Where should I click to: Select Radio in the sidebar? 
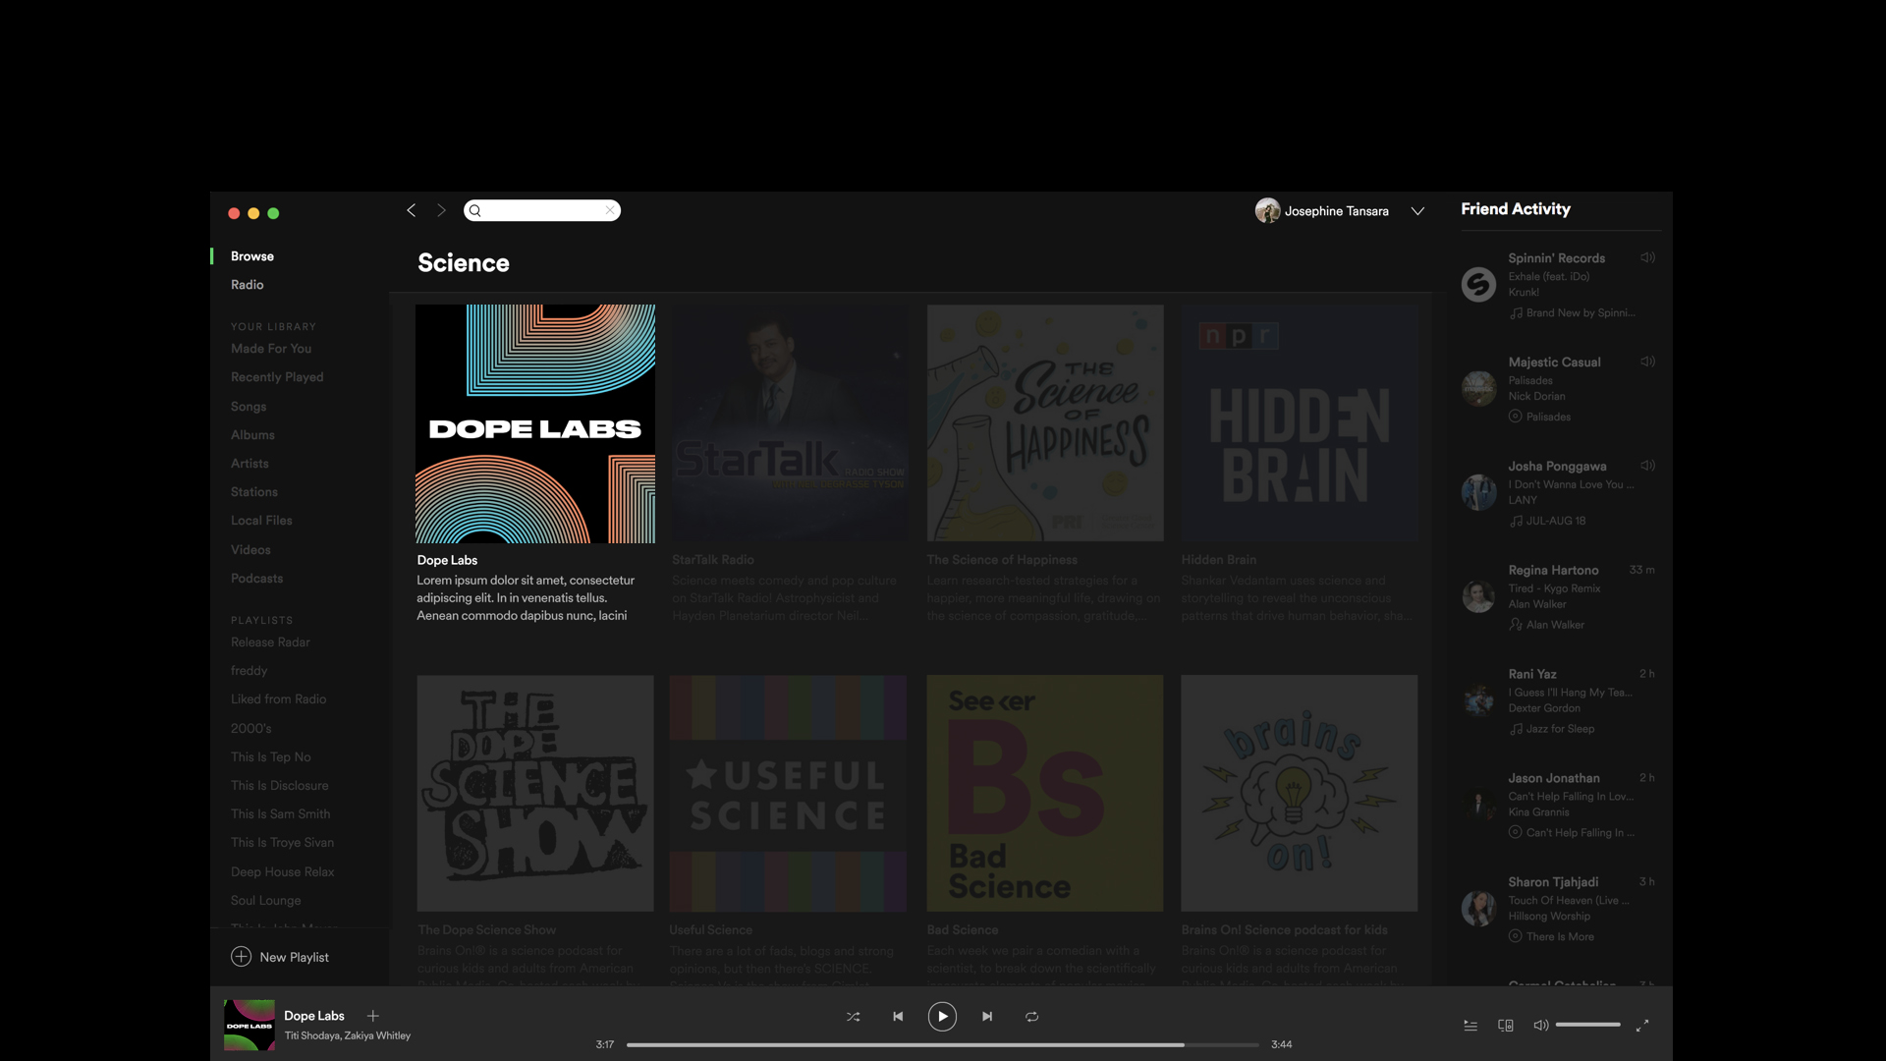248,285
